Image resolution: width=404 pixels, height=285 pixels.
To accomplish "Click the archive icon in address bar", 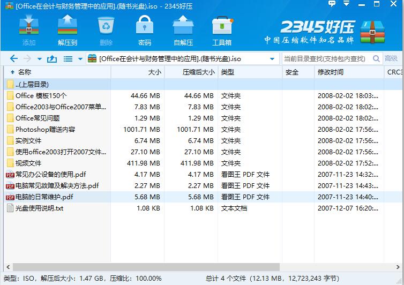I will 92,59.
